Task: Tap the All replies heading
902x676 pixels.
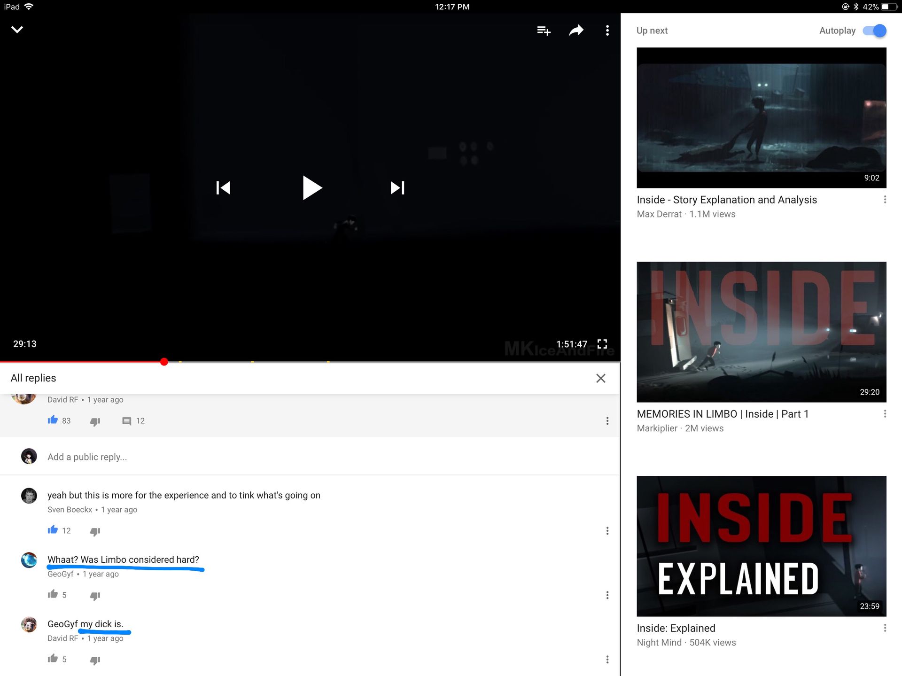Action: 33,378
